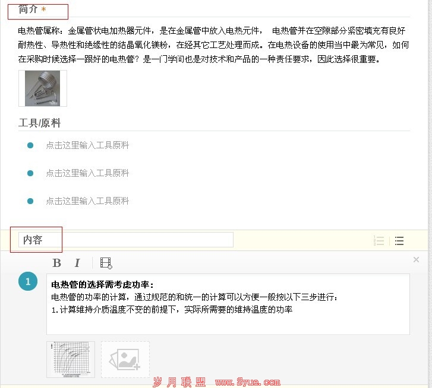
Task: Click the 内容 section title field
Action: (x=126, y=240)
